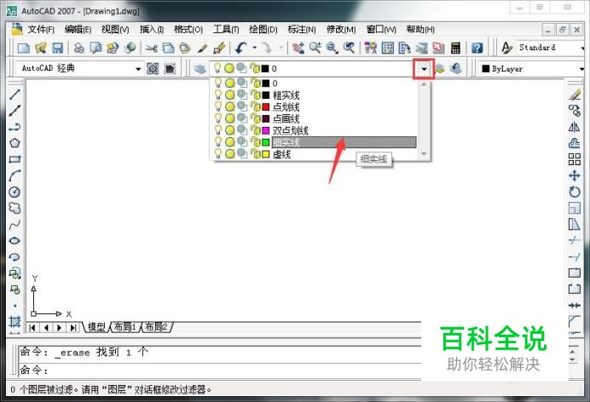This screenshot has height=402, width=590.
Task: Click the yellow color swatch of 虚线 layer
Action: pyautogui.click(x=266, y=153)
